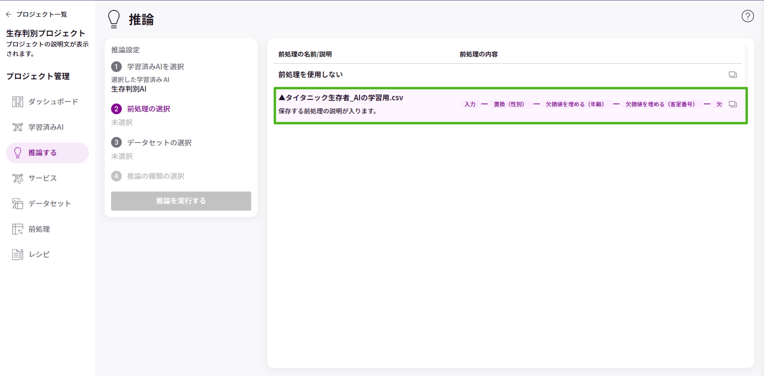764x376 pixels.
Task: Click the large lightbulb icon beside the 推論 title
Action: (114, 19)
